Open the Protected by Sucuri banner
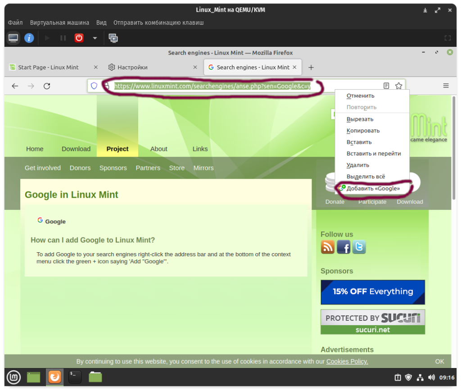Viewport: 461px width, 391px height. [373, 322]
